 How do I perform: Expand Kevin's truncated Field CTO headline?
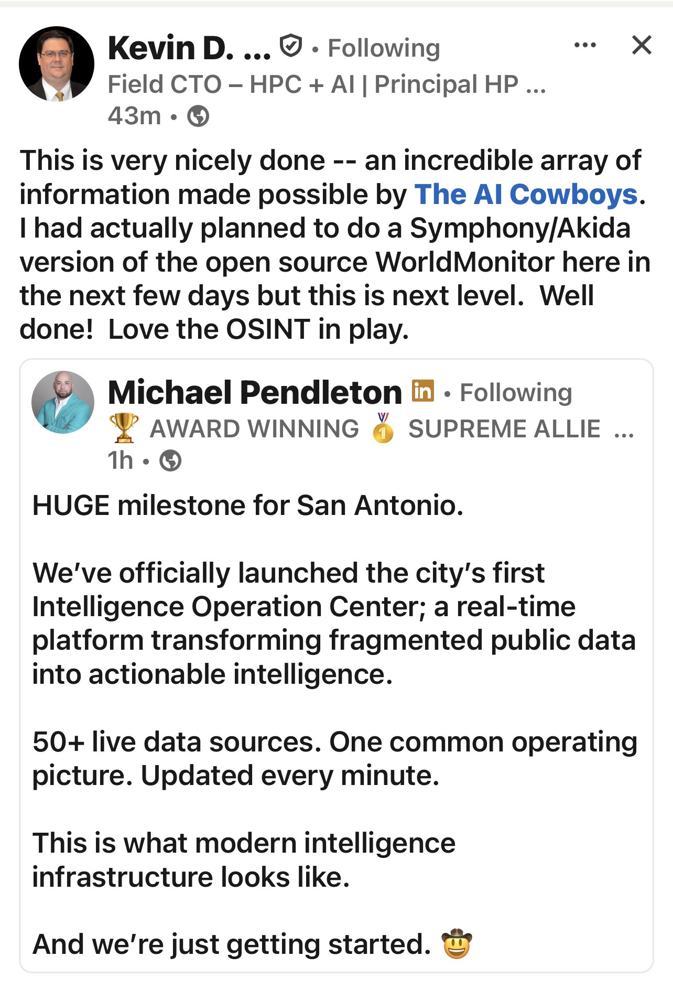point(536,85)
